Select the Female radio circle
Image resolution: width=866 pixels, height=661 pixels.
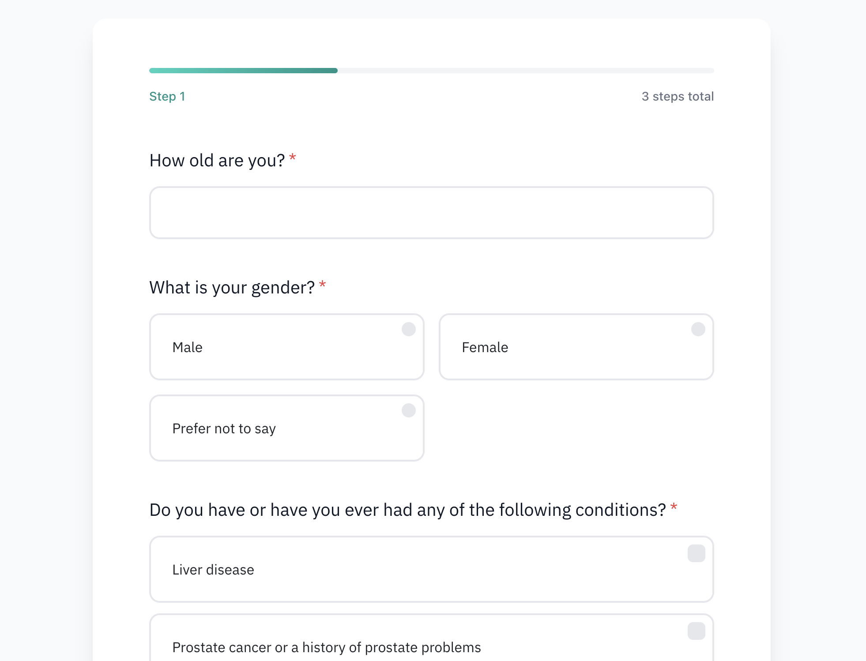click(x=698, y=329)
